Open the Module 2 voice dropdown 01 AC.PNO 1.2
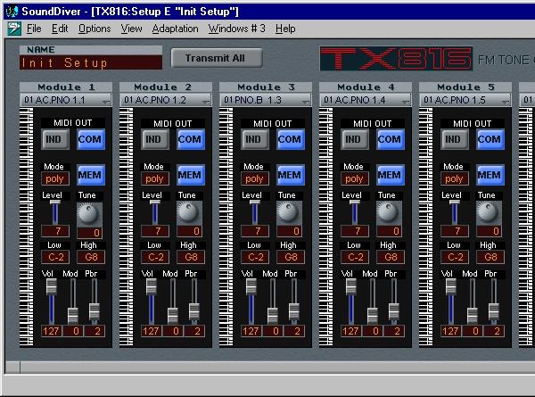This screenshot has width=535, height=397. [166, 100]
